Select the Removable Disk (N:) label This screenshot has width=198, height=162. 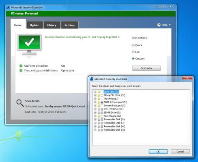(x=114, y=130)
